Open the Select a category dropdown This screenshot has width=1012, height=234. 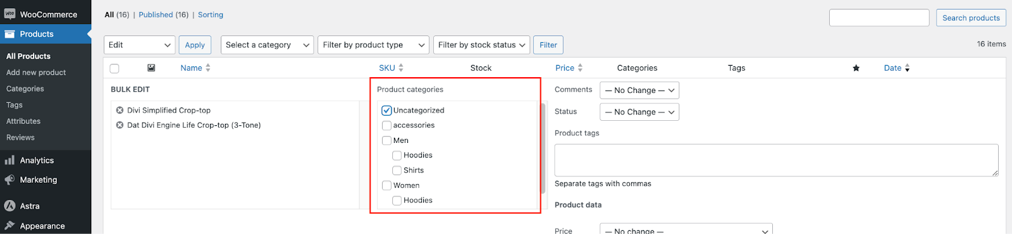(267, 45)
